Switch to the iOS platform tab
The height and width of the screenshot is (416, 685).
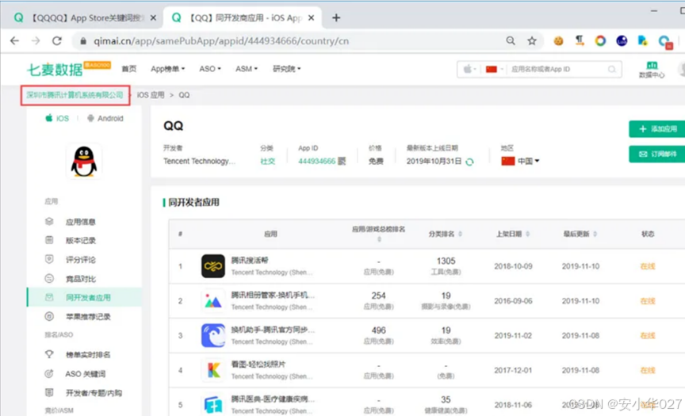57,118
